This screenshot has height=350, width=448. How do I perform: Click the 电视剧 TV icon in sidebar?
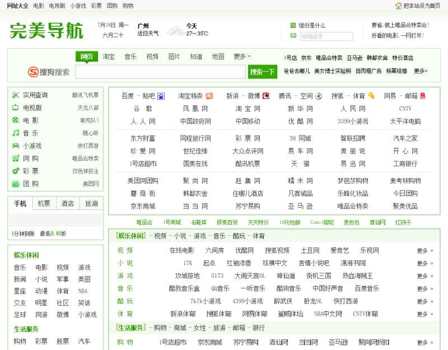pos(16,108)
